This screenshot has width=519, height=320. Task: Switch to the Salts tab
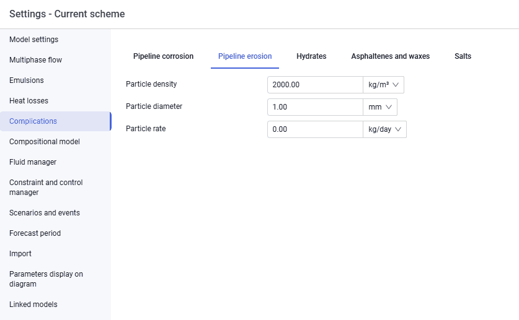pos(463,56)
